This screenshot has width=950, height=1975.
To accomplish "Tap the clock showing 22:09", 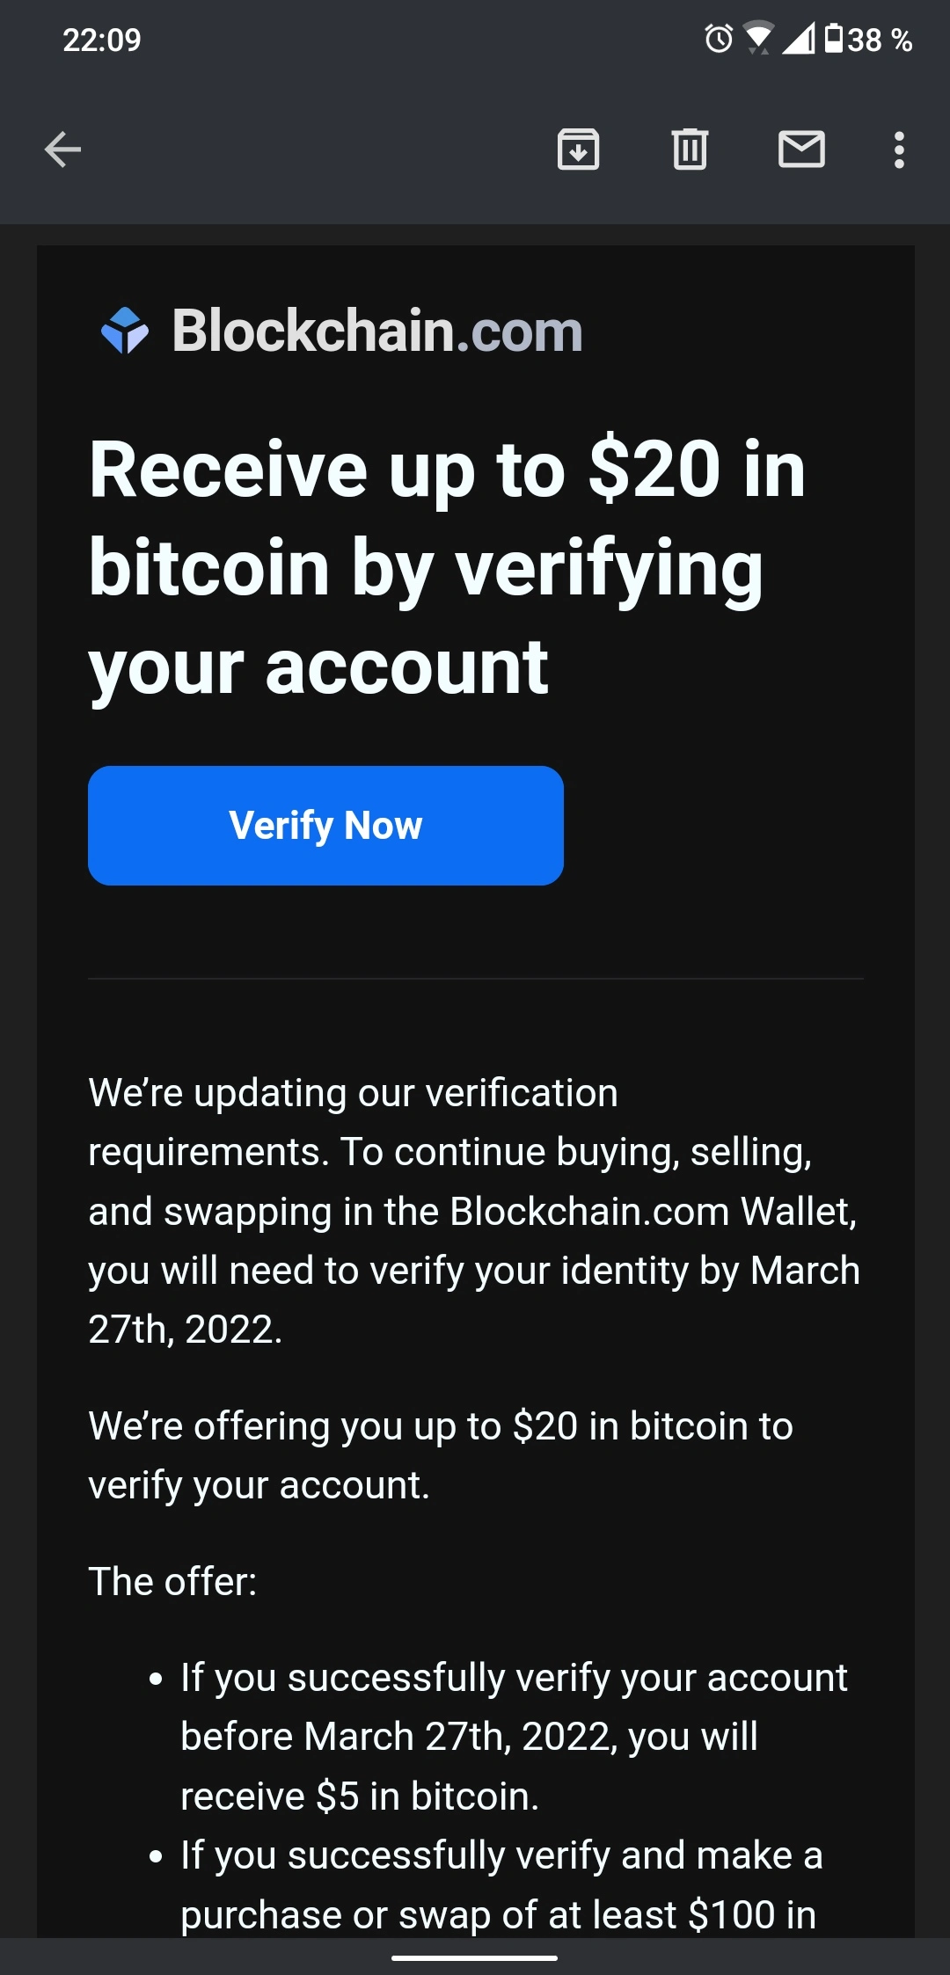I will tap(102, 40).
